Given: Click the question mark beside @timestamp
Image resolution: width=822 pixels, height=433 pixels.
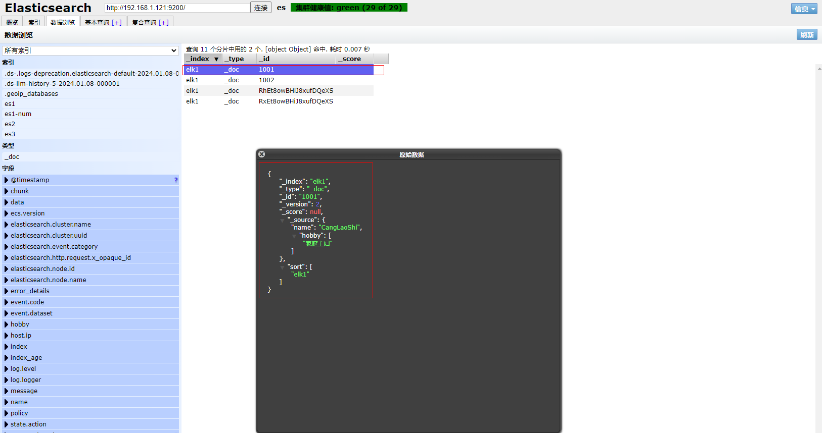Looking at the screenshot, I should [x=175, y=180].
